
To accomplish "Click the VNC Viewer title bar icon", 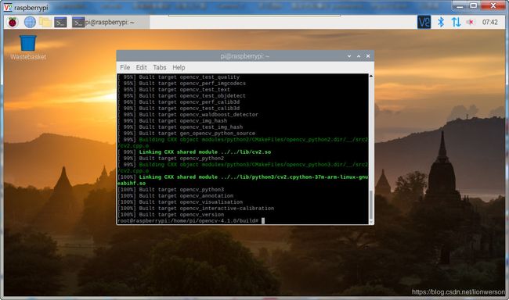I will point(8,7).
